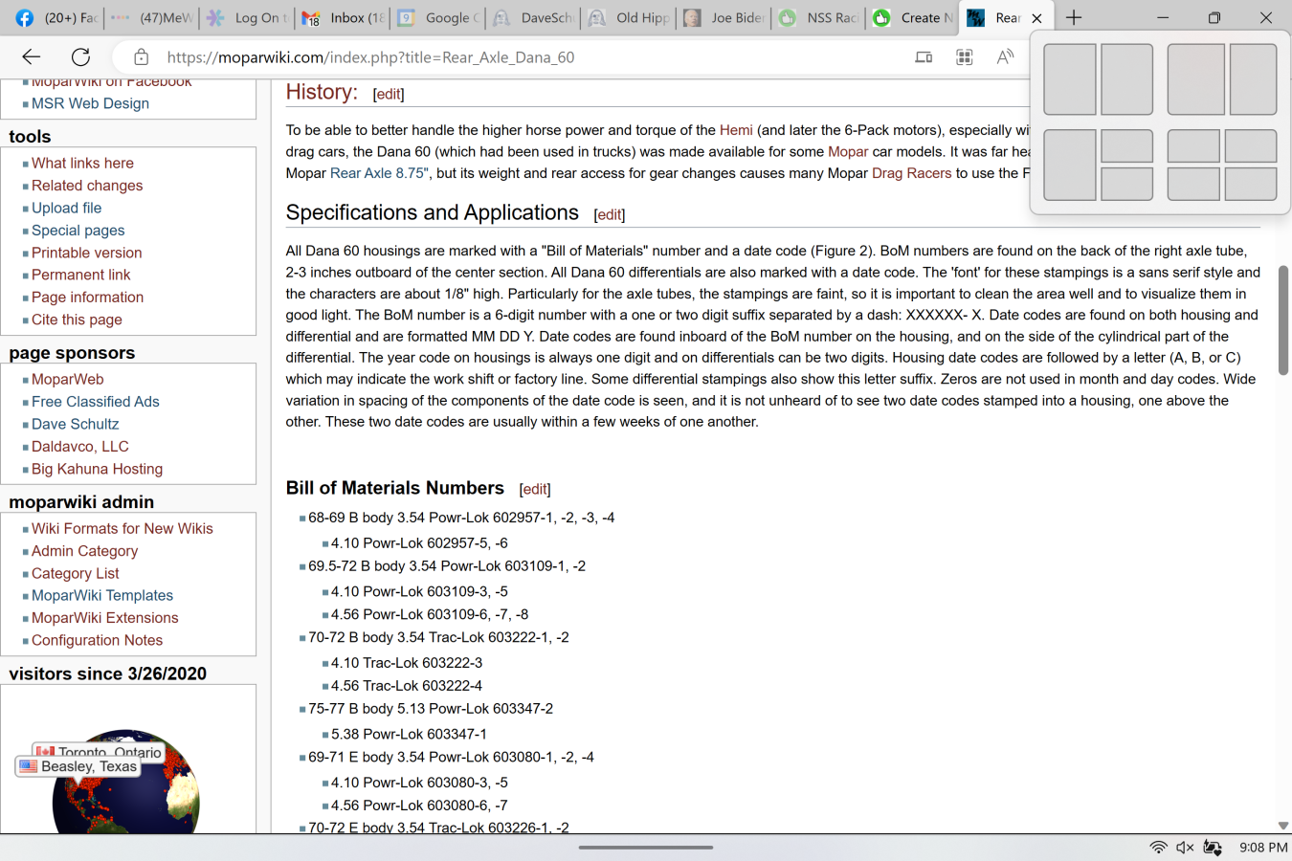Open the Wi-Fi network tray icon
Viewport: 1292px width, 861px height.
[1158, 848]
